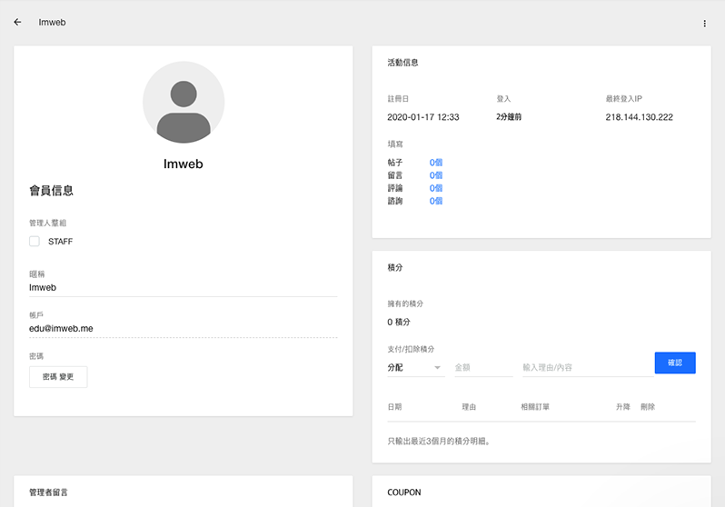Open the 評論 count 0個 link
725x507 pixels.
tap(436, 188)
